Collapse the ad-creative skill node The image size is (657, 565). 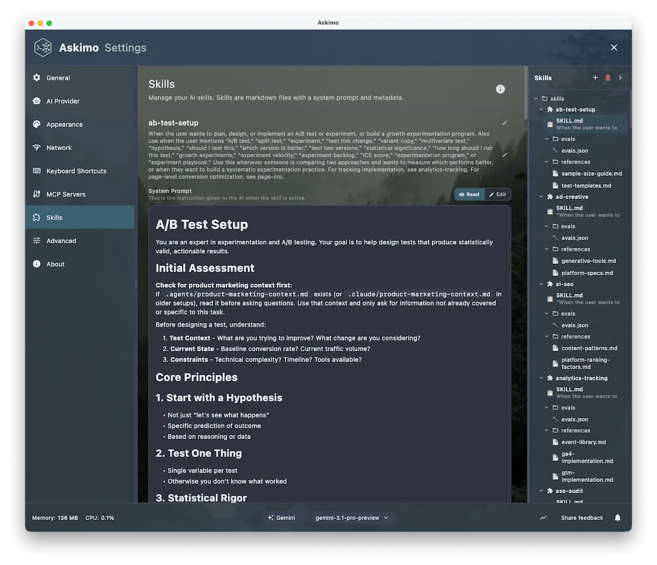pos(541,196)
